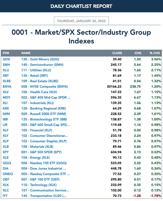
Task: Open the GDX symbol link
Action: pos(6,59)
